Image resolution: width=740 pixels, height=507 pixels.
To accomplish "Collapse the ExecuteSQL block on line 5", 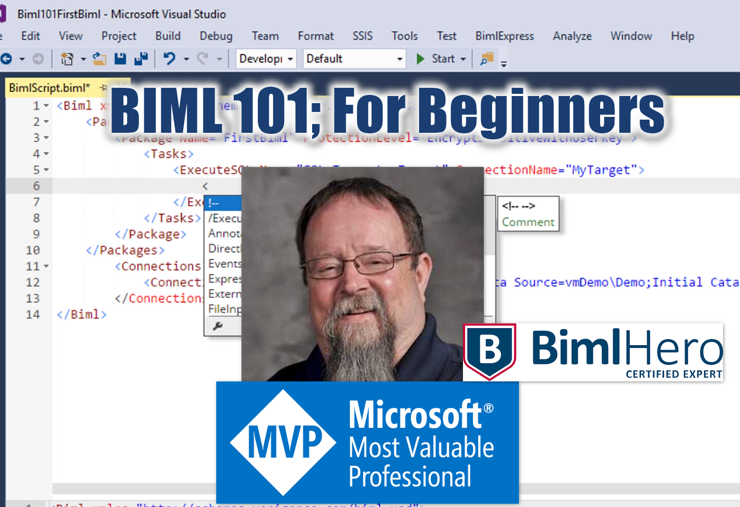I will pyautogui.click(x=47, y=170).
